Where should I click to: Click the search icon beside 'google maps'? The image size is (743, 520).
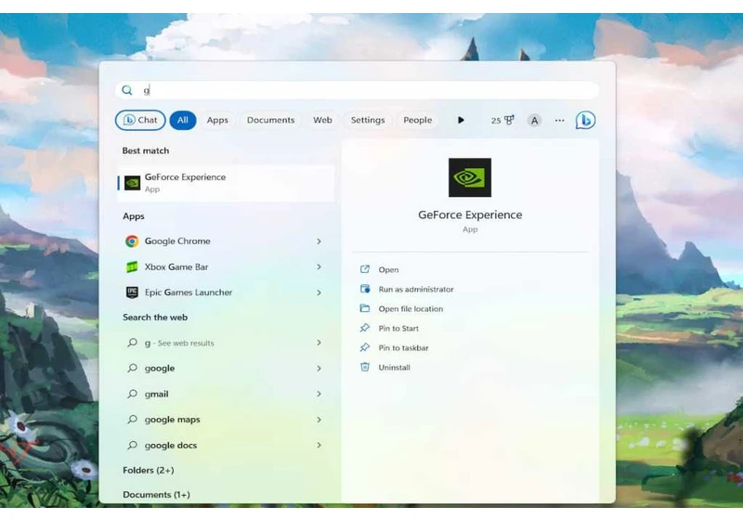coord(132,419)
